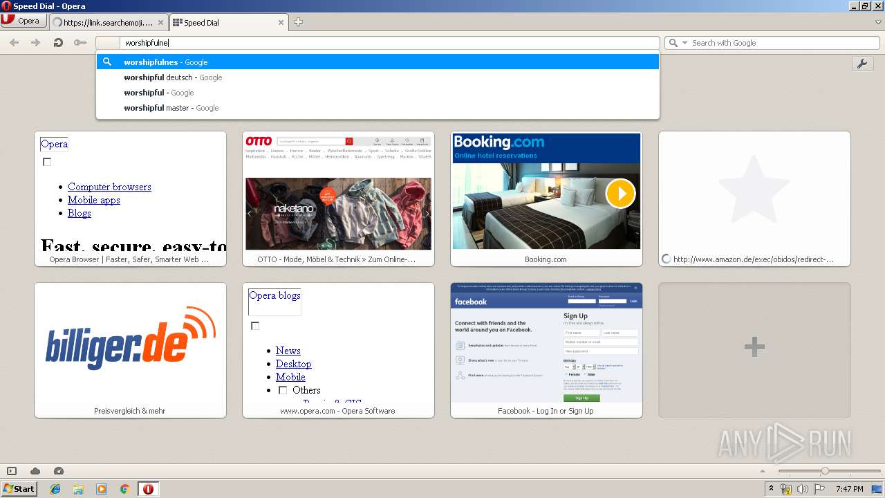Open the Booking.com speed dial tile

pyautogui.click(x=546, y=199)
